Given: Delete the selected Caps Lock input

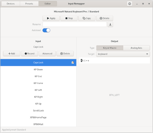Looking at the screenshot, I should coord(65,53).
